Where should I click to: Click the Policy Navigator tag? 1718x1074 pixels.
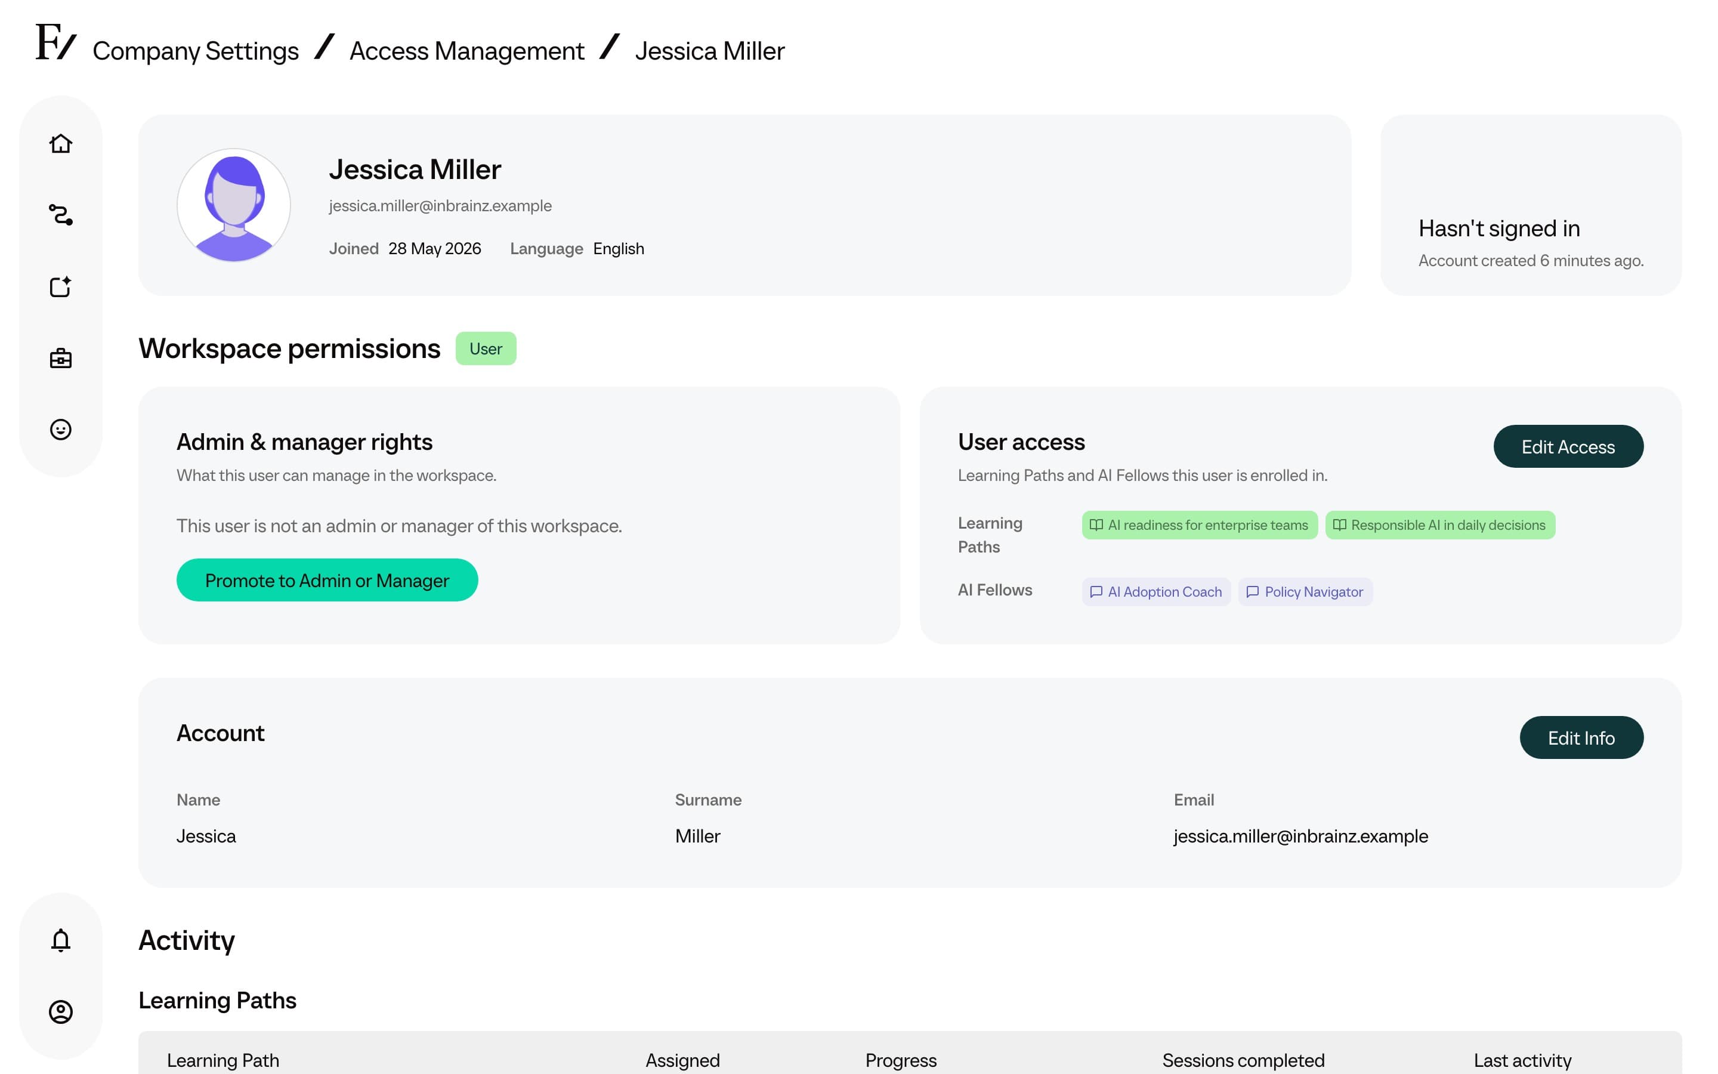click(1305, 592)
